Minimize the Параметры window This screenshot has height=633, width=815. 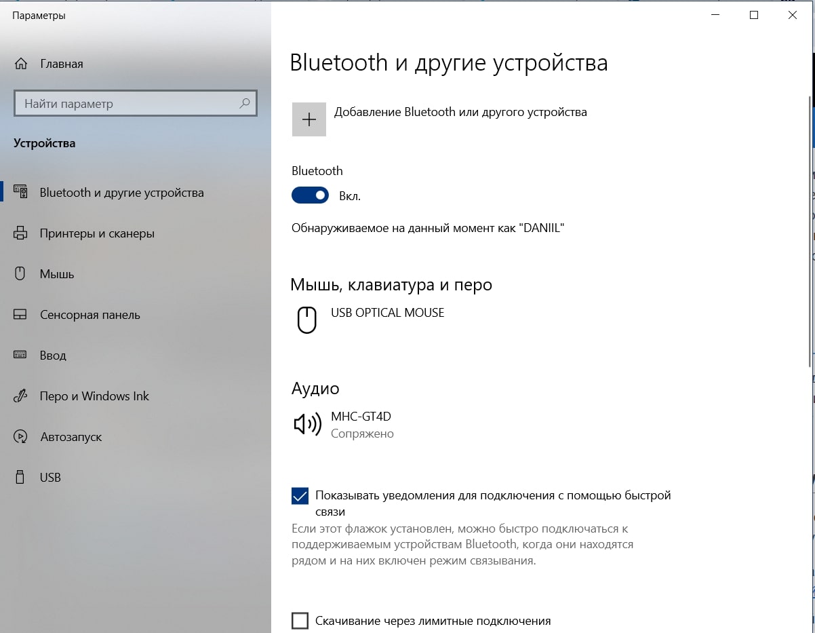coord(715,15)
